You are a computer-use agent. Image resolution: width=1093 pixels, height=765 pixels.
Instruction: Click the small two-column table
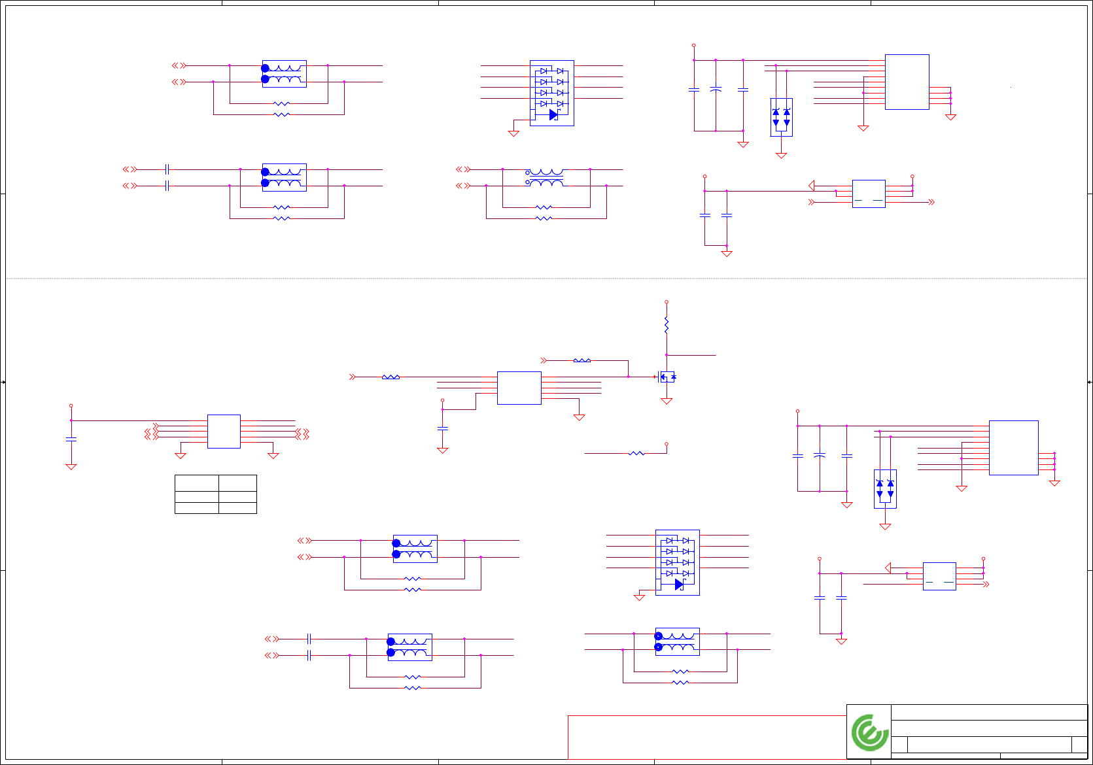(x=216, y=494)
